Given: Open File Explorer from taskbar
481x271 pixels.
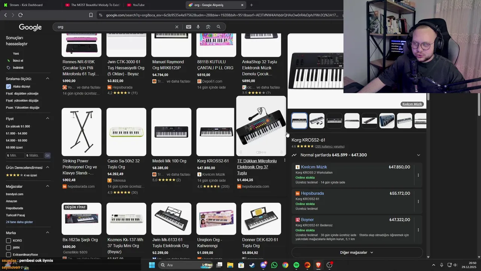Looking at the screenshot, I should [230, 265].
